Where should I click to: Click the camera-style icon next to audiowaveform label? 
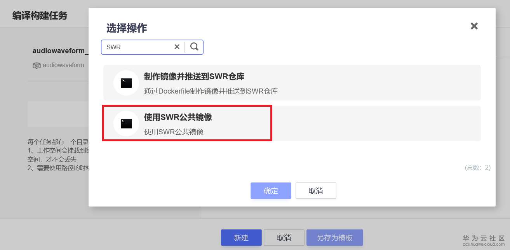click(x=36, y=65)
